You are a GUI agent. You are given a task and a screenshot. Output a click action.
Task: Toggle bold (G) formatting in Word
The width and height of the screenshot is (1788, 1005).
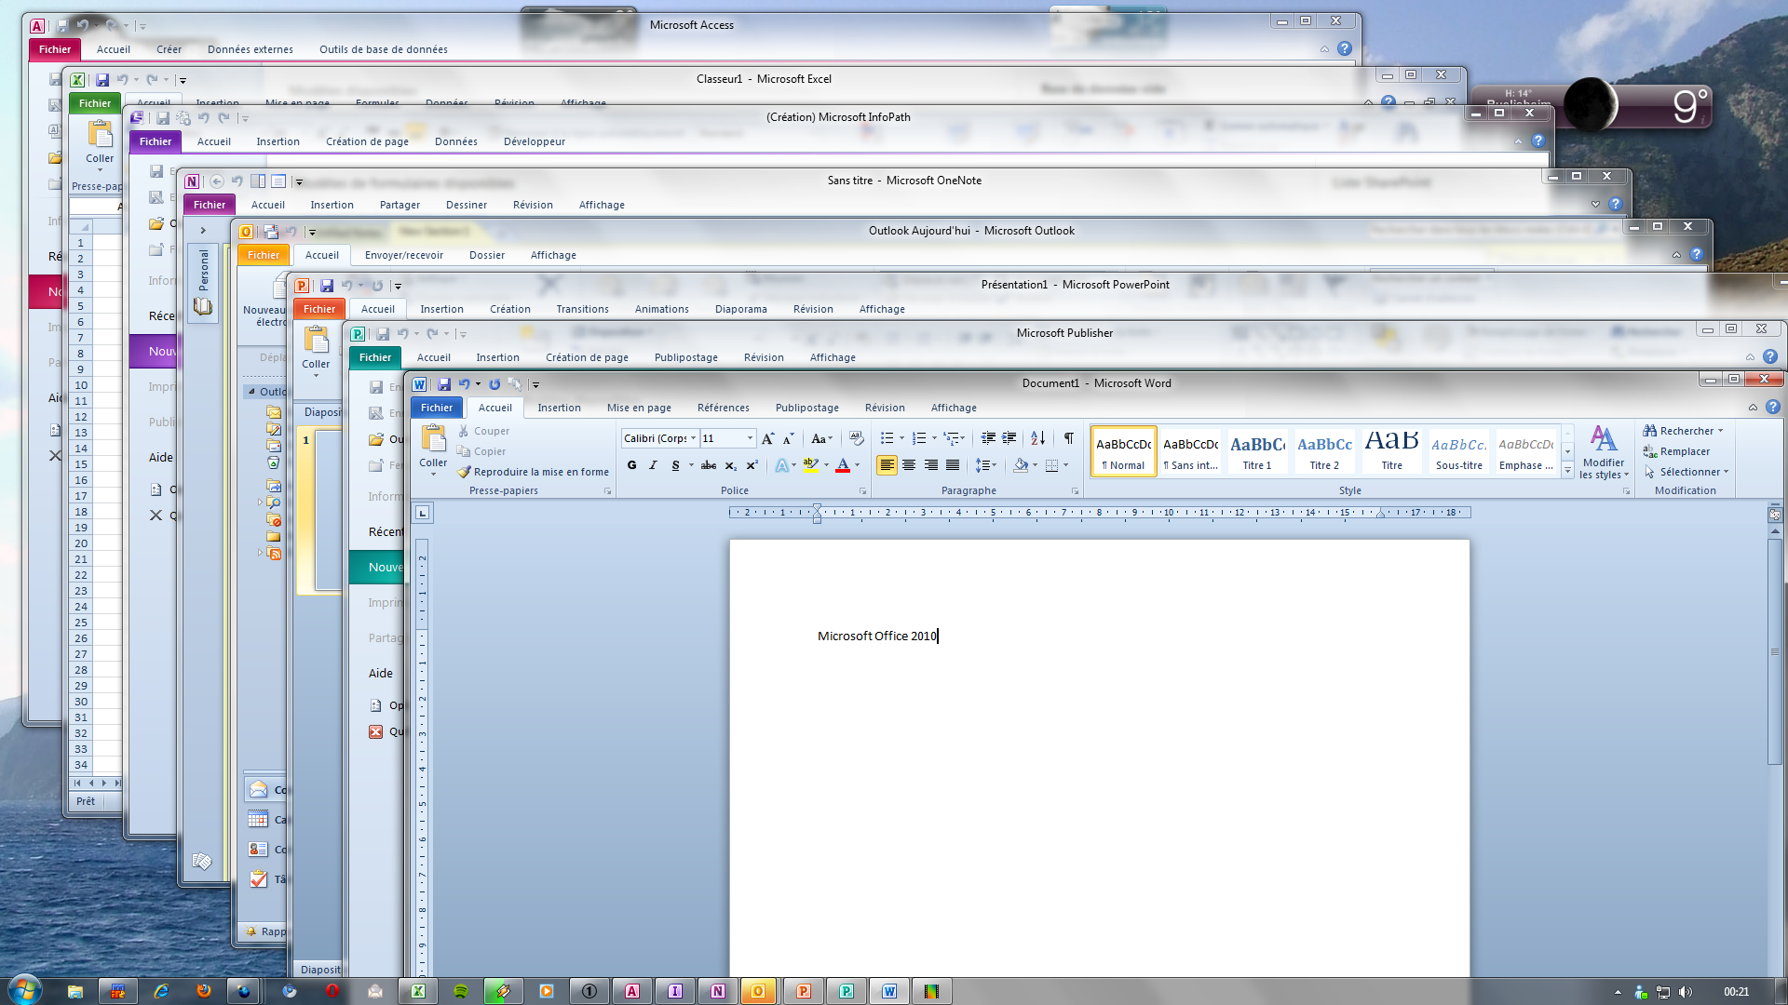click(x=632, y=465)
